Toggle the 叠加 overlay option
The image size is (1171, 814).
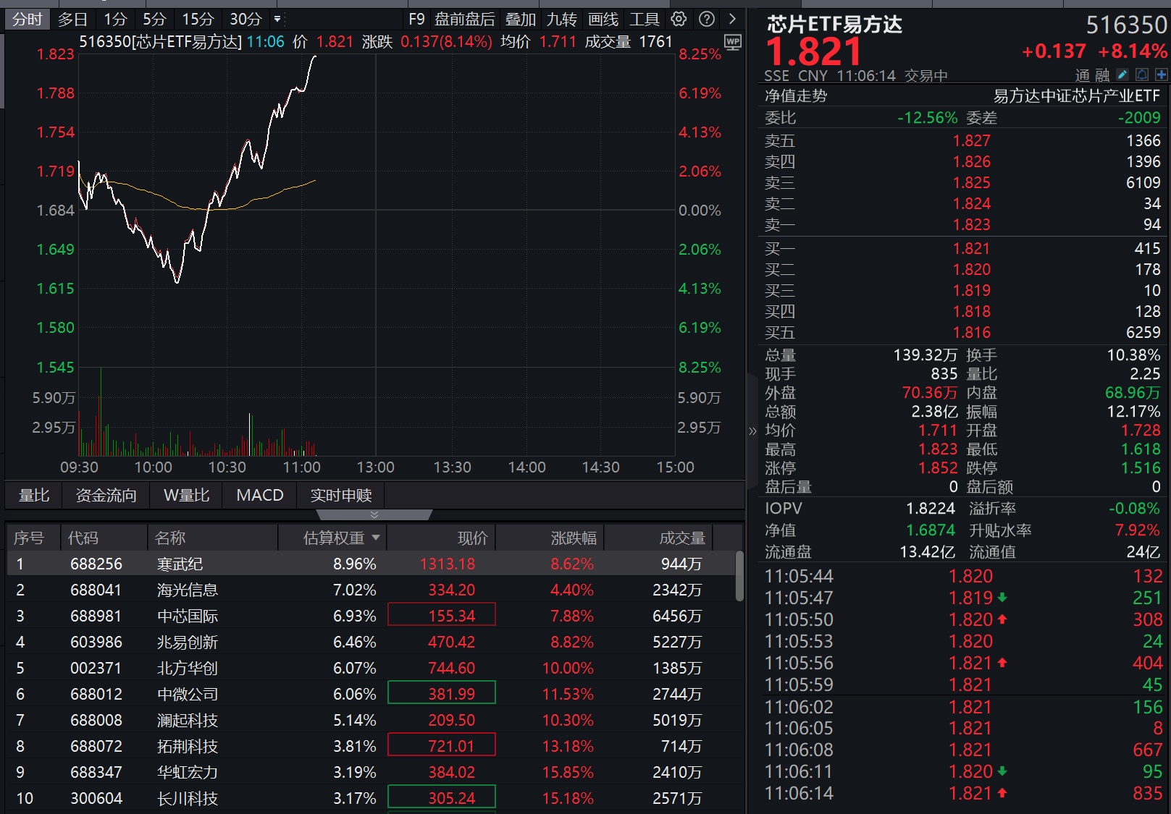coord(521,20)
